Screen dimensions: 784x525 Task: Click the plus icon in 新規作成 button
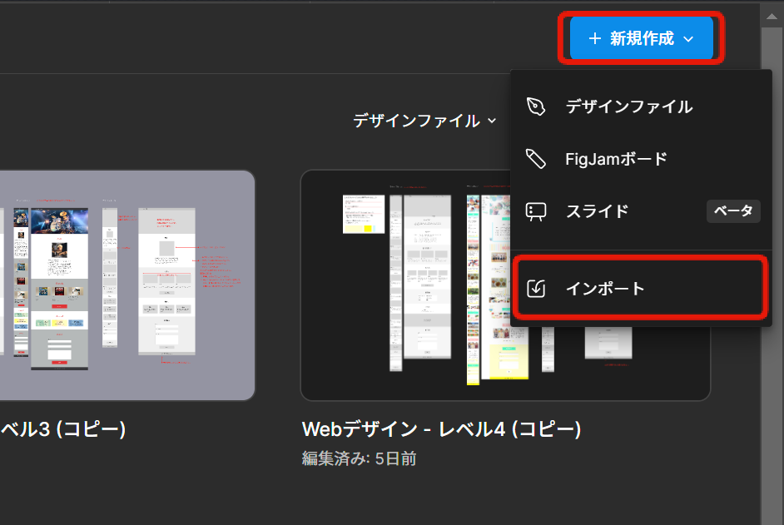(594, 38)
